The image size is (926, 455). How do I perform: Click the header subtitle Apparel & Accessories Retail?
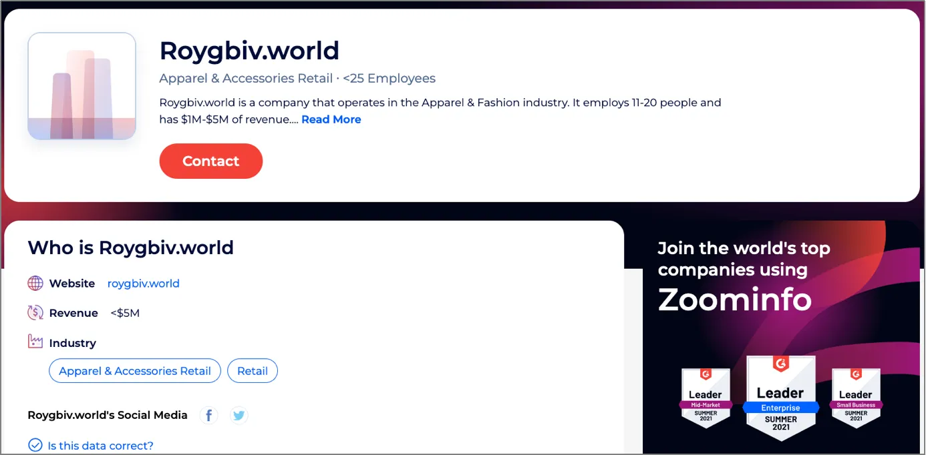coord(246,79)
